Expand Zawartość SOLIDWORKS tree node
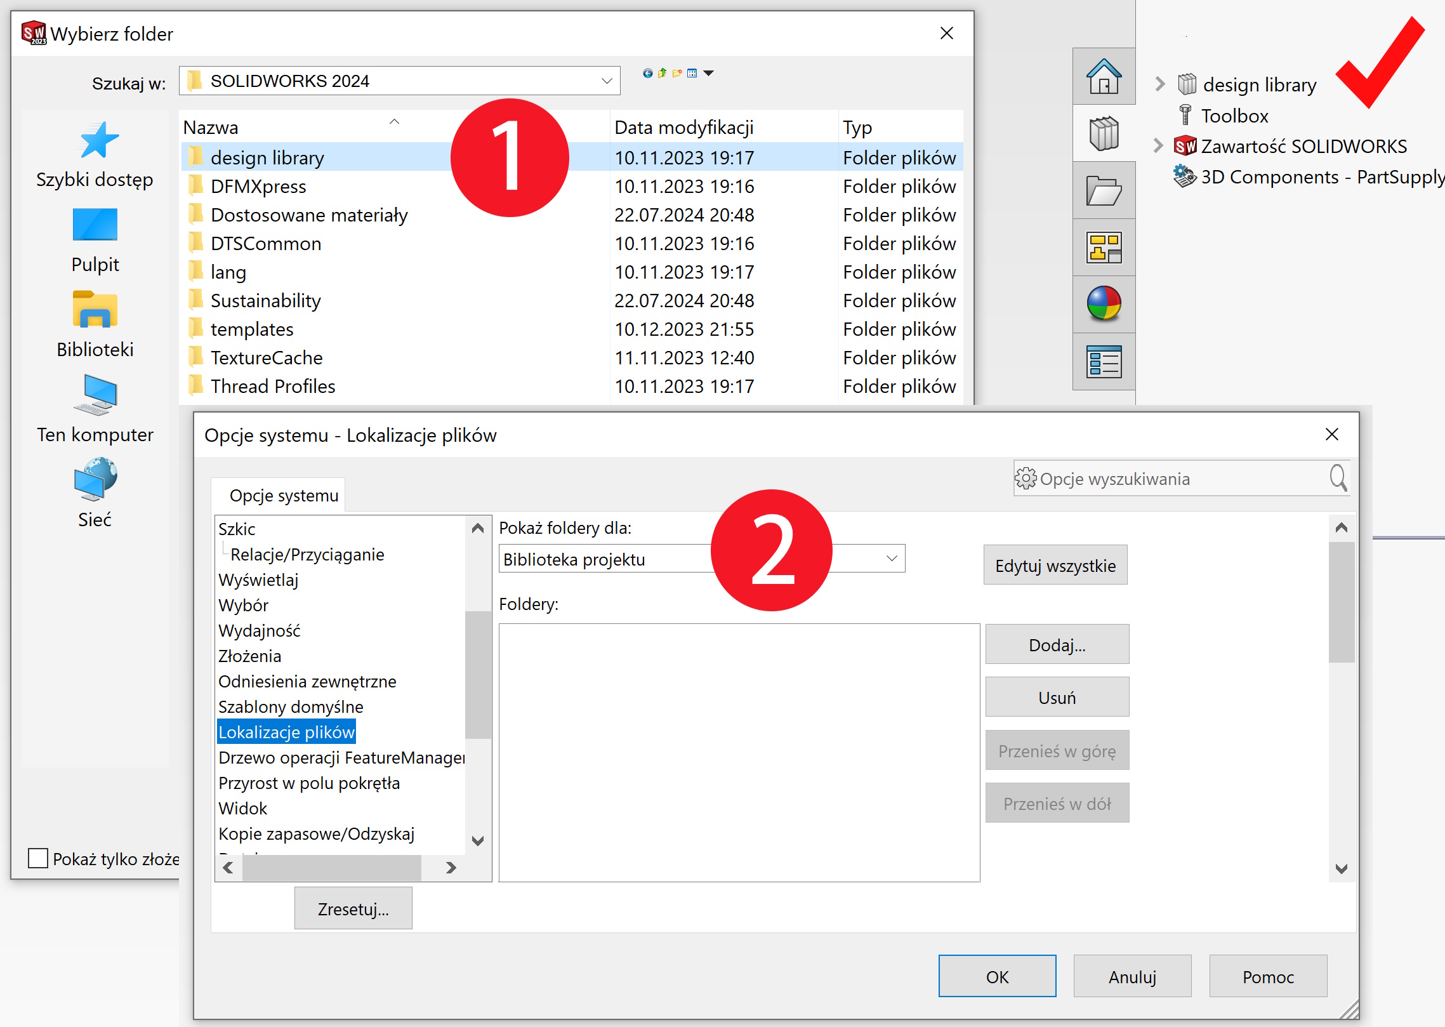The height and width of the screenshot is (1027, 1445). (1158, 145)
